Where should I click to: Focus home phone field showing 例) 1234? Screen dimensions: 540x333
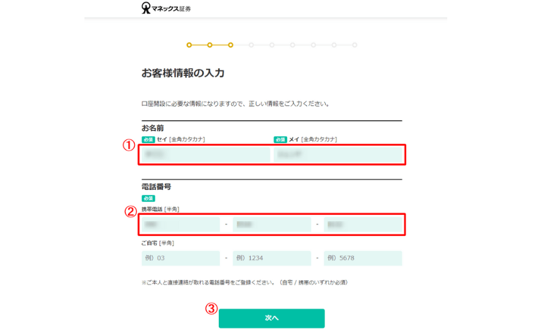(x=272, y=258)
